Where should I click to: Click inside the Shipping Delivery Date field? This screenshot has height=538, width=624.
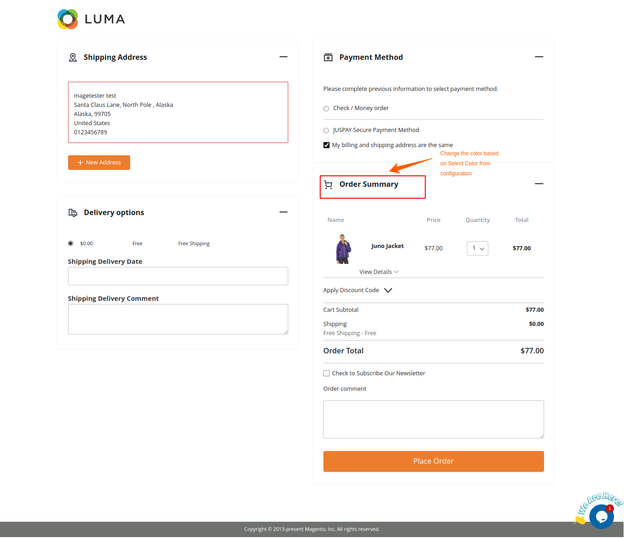coord(178,276)
